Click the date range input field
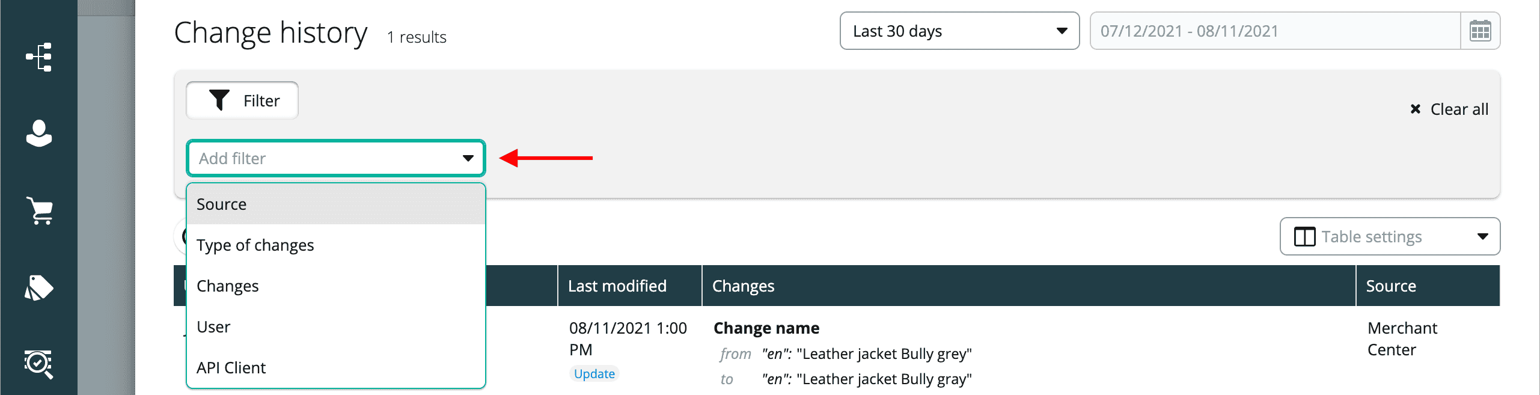 (x=1274, y=31)
